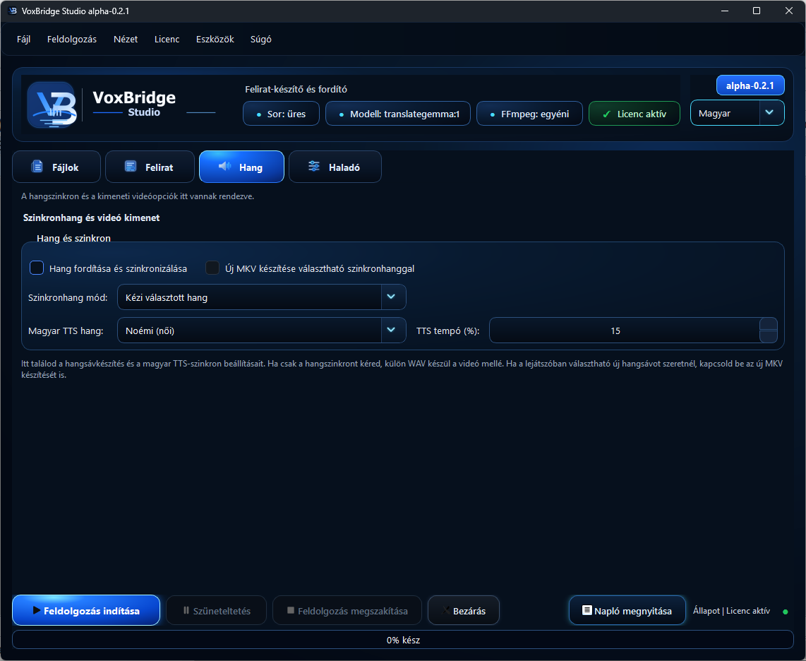Viewport: 806px width, 661px height.
Task: Click the VoxBridge Studio logo icon
Action: pyautogui.click(x=52, y=105)
